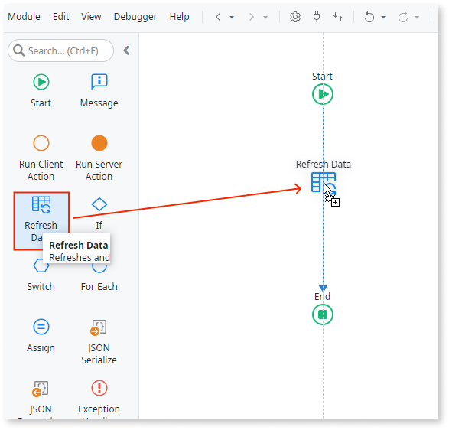Select the Exception Handler tool icon
This screenshot has width=449, height=430.
point(99,388)
